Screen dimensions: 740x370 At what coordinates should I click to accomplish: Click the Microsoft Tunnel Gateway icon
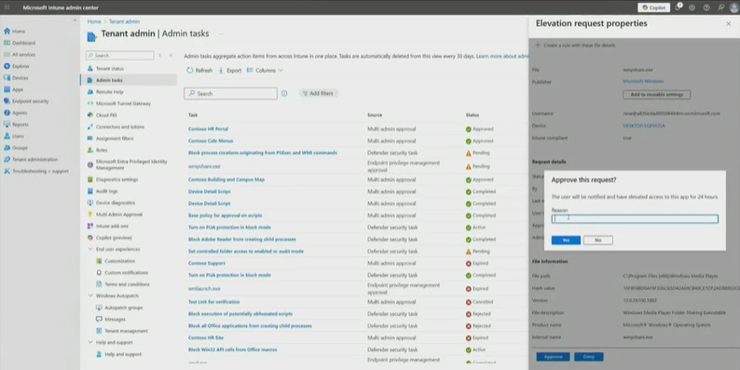click(x=90, y=103)
